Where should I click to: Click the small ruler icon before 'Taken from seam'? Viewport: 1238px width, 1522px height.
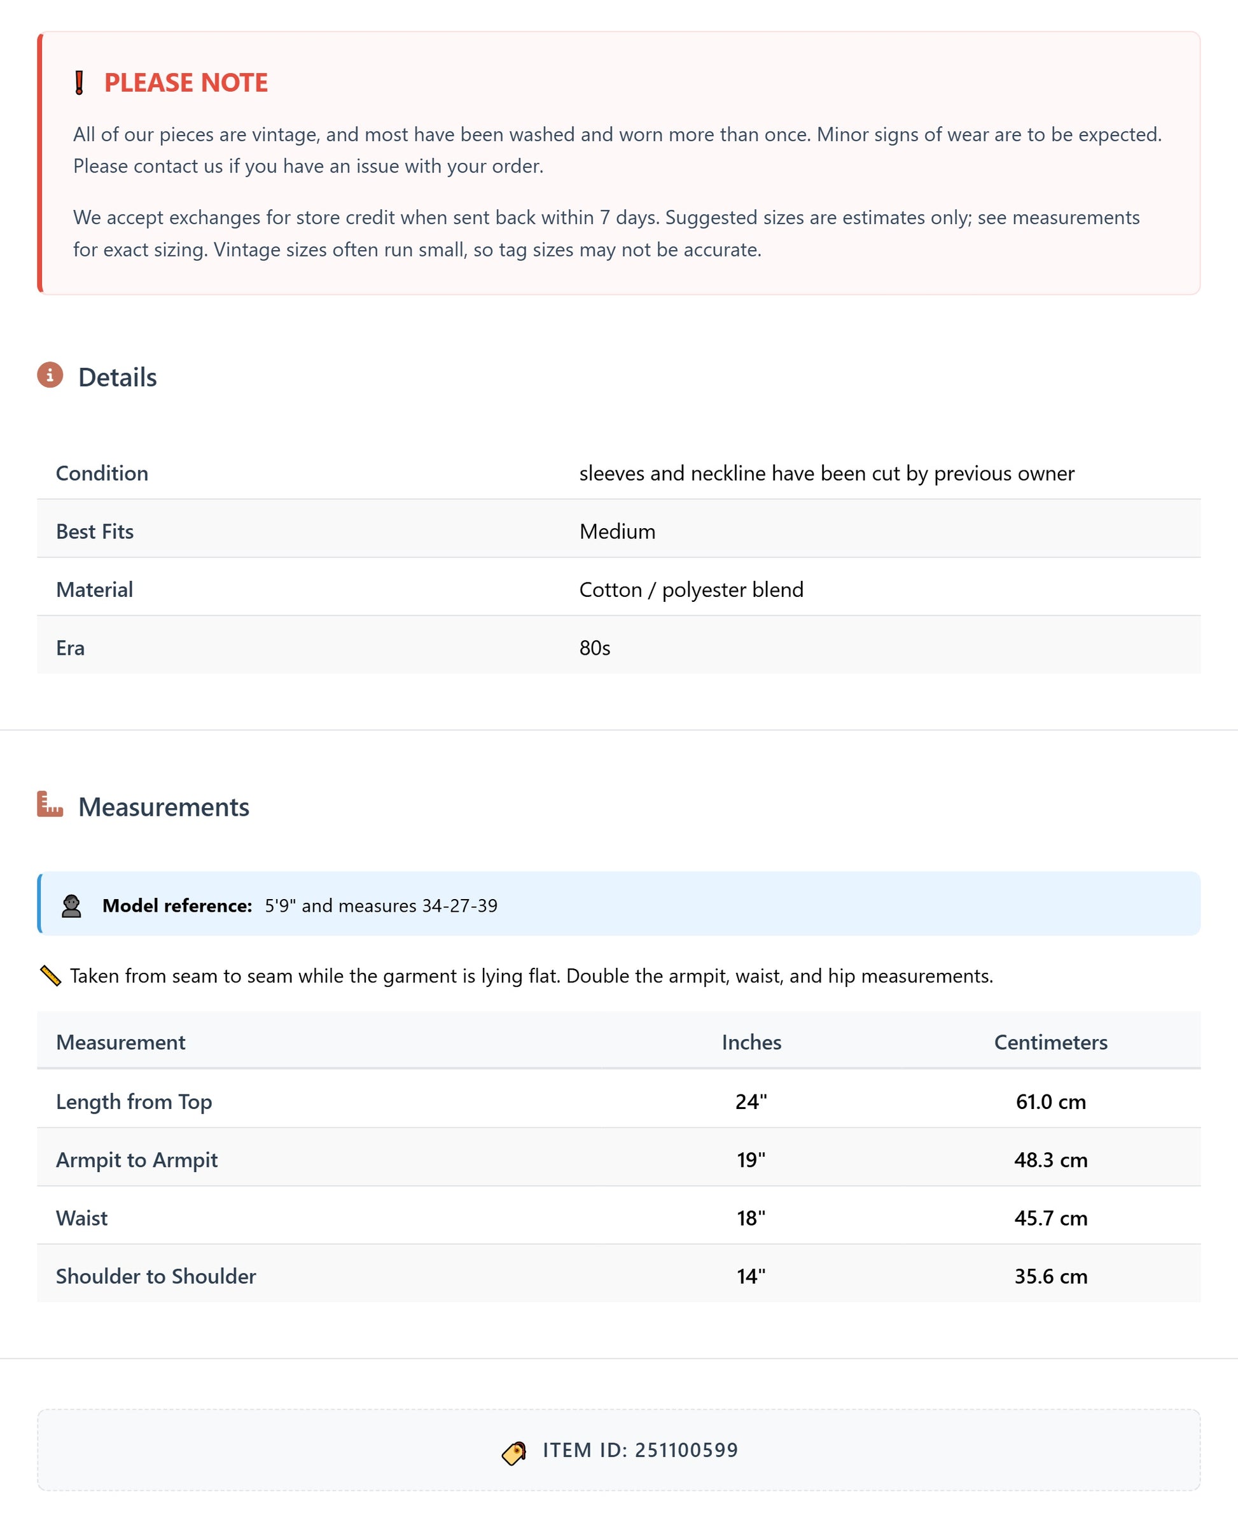[x=51, y=975]
